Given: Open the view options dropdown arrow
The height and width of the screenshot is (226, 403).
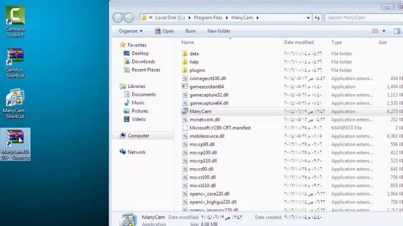Looking at the screenshot, I should point(383,31).
